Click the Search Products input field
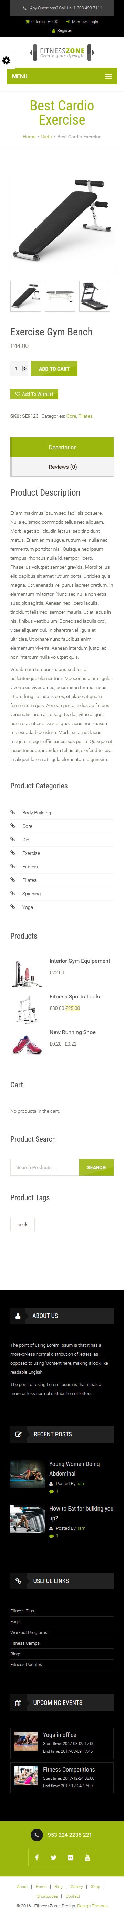The image size is (124, 1916). click(45, 1167)
